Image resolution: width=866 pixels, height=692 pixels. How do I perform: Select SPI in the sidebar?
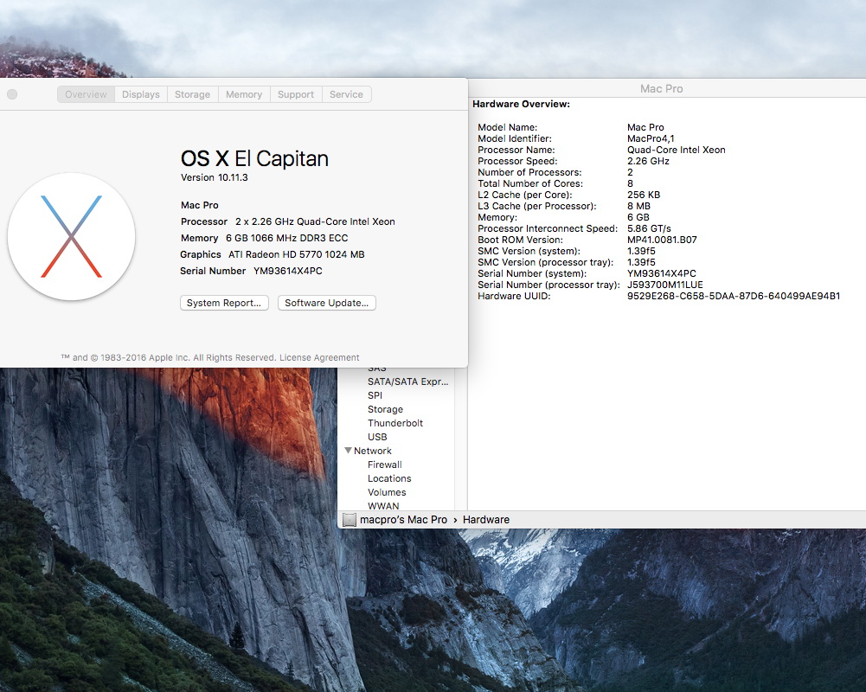point(375,395)
